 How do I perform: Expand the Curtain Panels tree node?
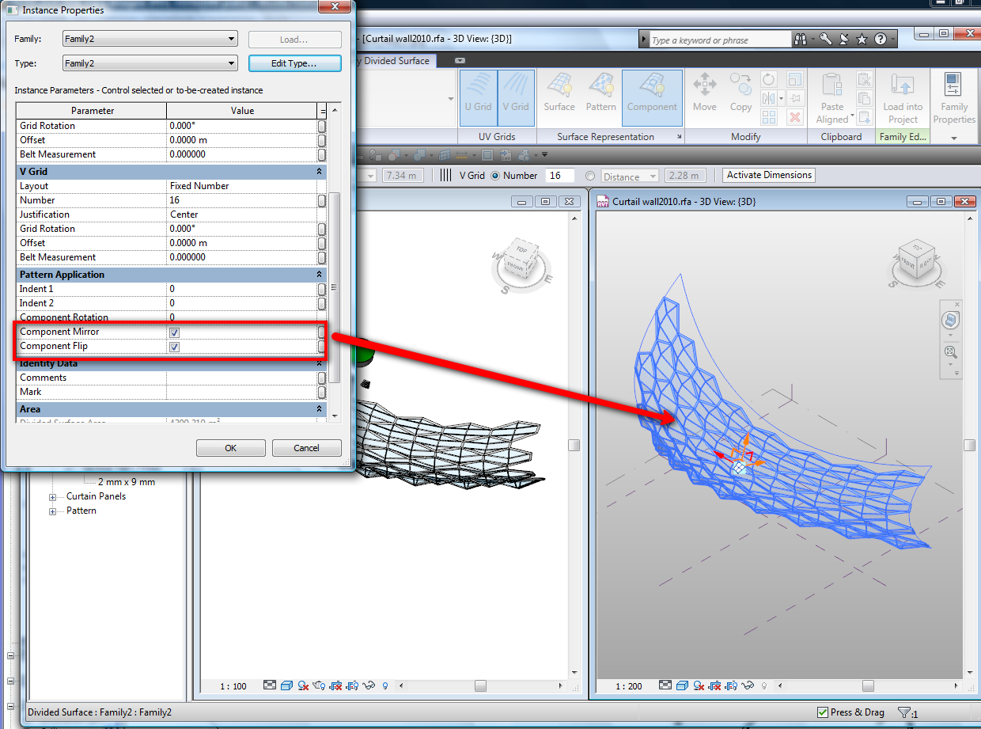click(x=53, y=497)
